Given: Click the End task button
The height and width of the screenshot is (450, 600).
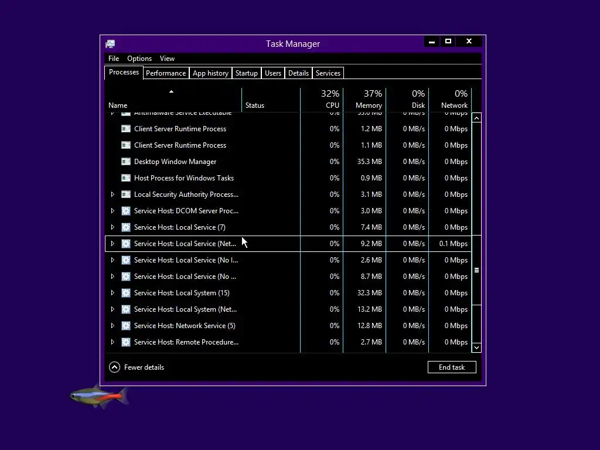Looking at the screenshot, I should pos(452,367).
